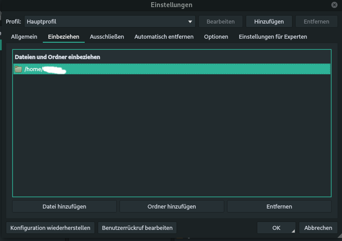Go to Automatisch entfernen tab
Viewport: 342px width, 241px height.
click(164, 37)
